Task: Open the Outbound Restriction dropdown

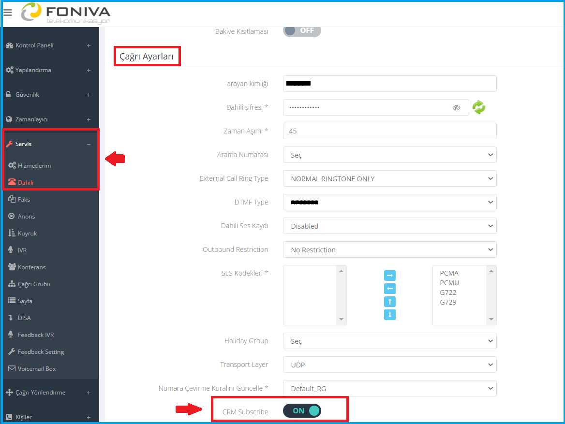Action: pos(389,249)
